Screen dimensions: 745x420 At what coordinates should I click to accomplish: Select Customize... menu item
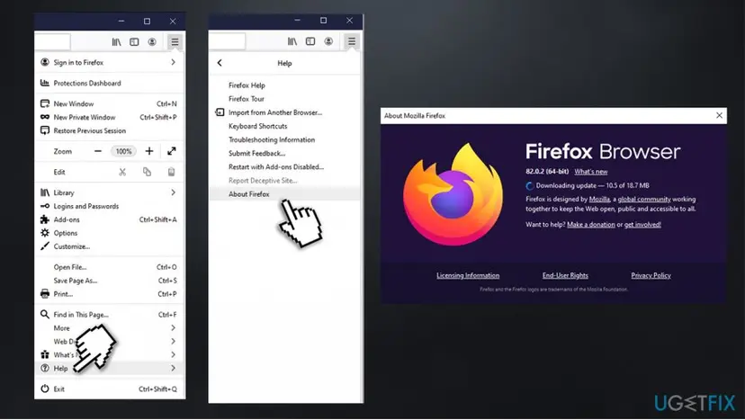point(110,246)
